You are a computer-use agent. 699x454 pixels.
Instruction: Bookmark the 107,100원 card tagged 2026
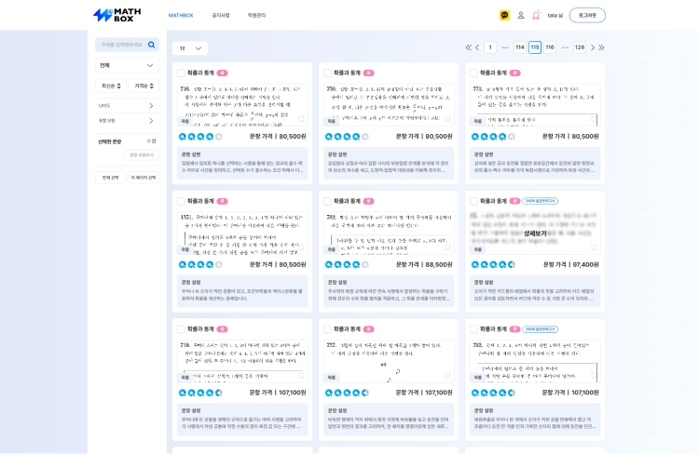click(x=594, y=376)
